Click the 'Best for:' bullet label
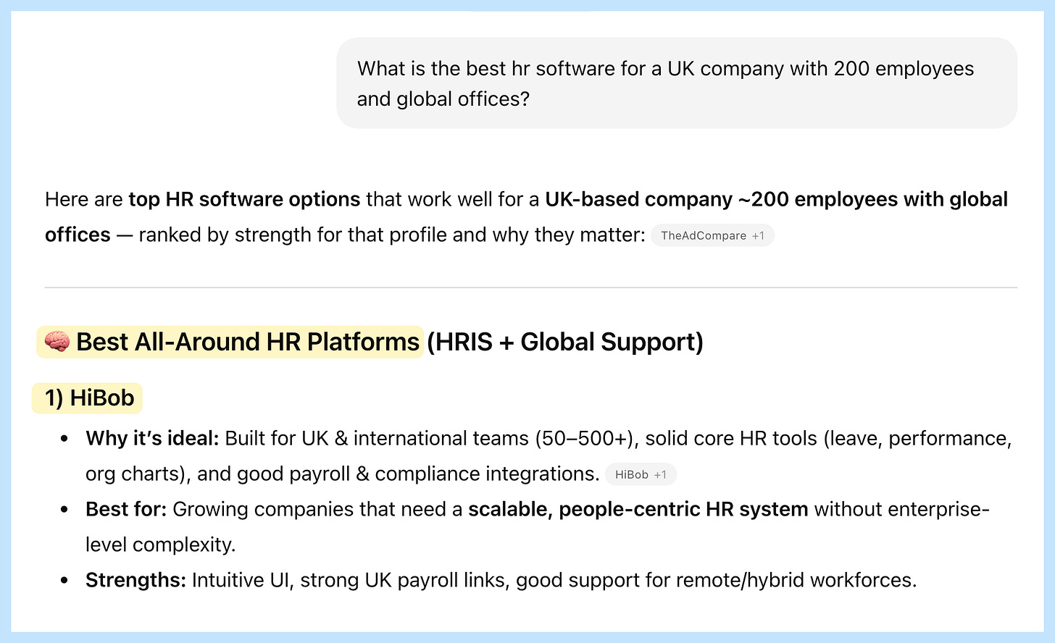The image size is (1055, 643). (x=126, y=509)
